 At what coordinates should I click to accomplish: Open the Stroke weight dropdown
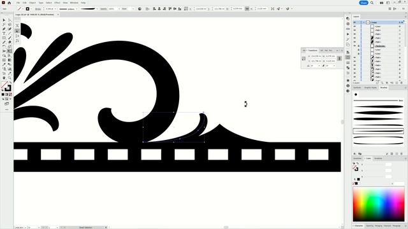pos(55,9)
